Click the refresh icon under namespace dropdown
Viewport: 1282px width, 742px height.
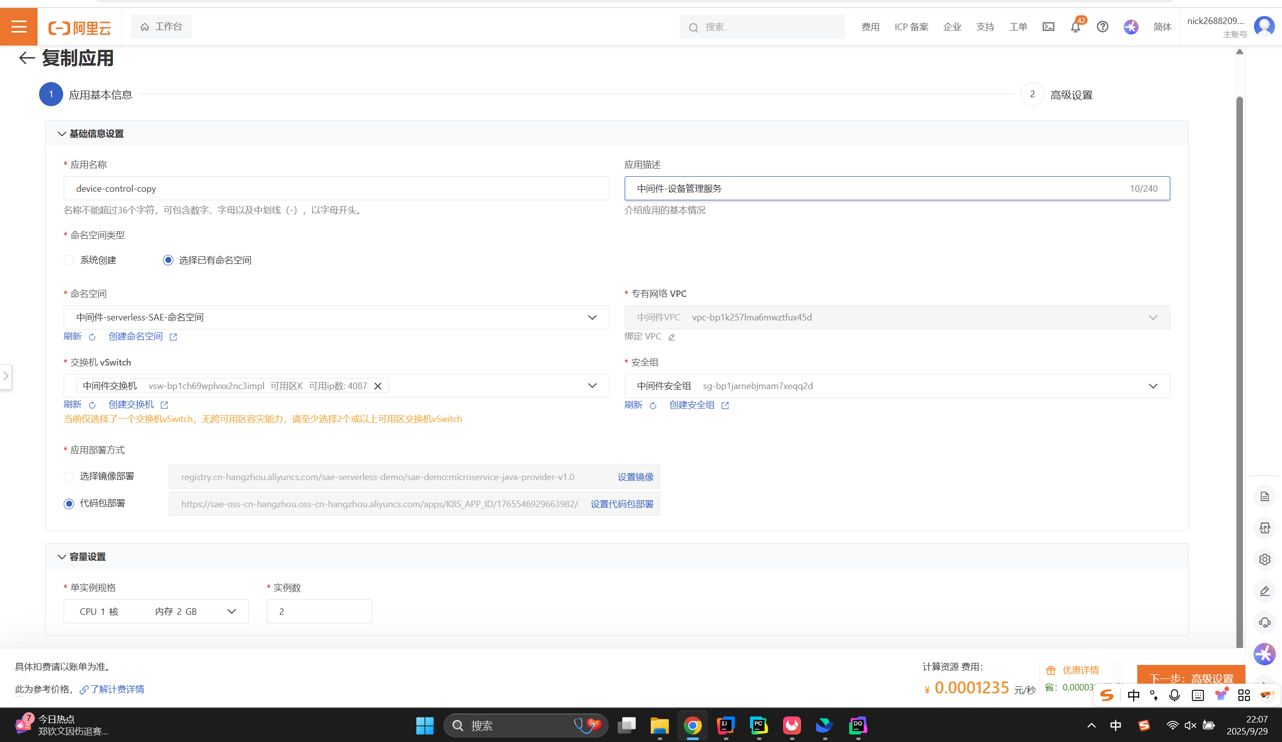point(92,336)
